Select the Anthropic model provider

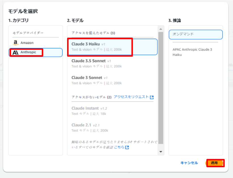coord(35,52)
